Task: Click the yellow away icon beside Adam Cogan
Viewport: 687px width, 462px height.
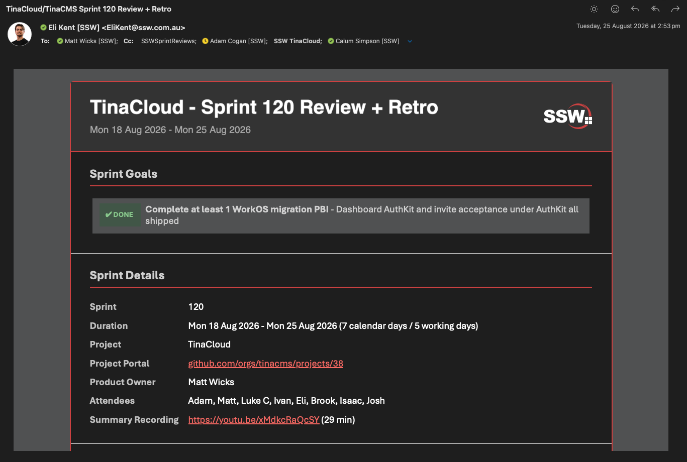Action: [x=205, y=41]
